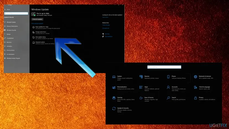Click the Delivery Optimization sidebar icon
The width and height of the screenshot is (229, 129).
coord(5,26)
